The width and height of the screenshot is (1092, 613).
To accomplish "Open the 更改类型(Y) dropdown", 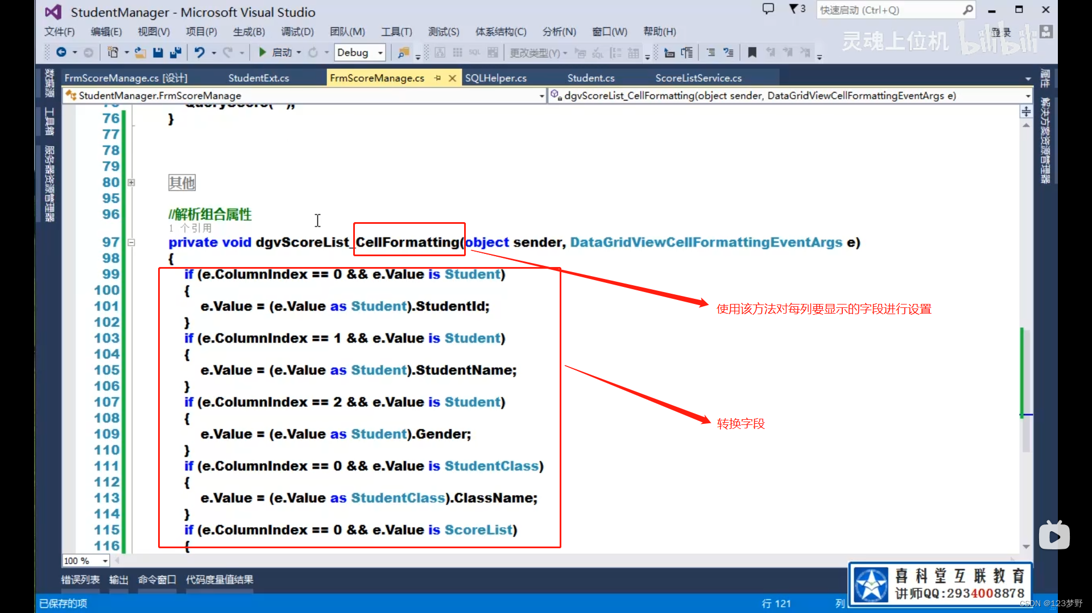I will pyautogui.click(x=538, y=52).
